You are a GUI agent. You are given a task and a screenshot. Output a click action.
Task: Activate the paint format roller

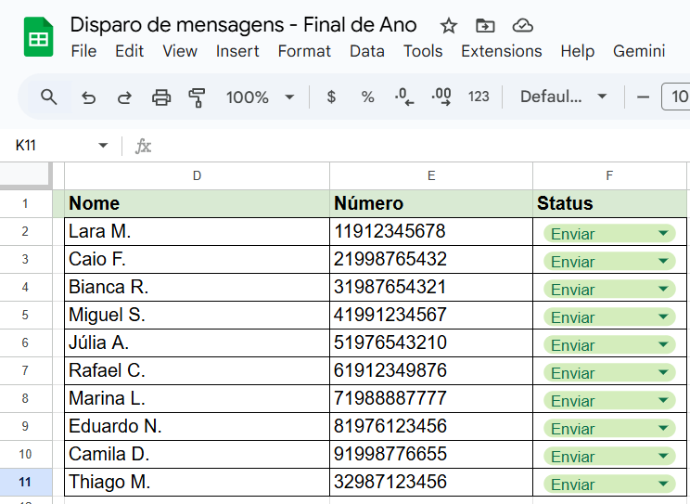tap(197, 97)
